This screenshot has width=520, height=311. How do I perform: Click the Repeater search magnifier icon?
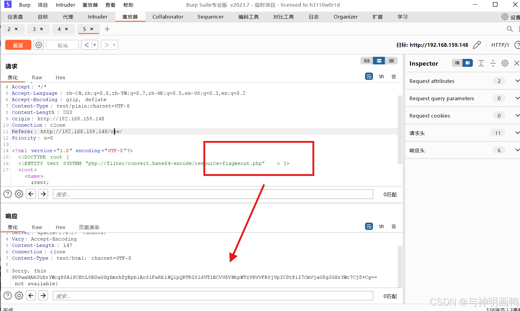click(510, 29)
